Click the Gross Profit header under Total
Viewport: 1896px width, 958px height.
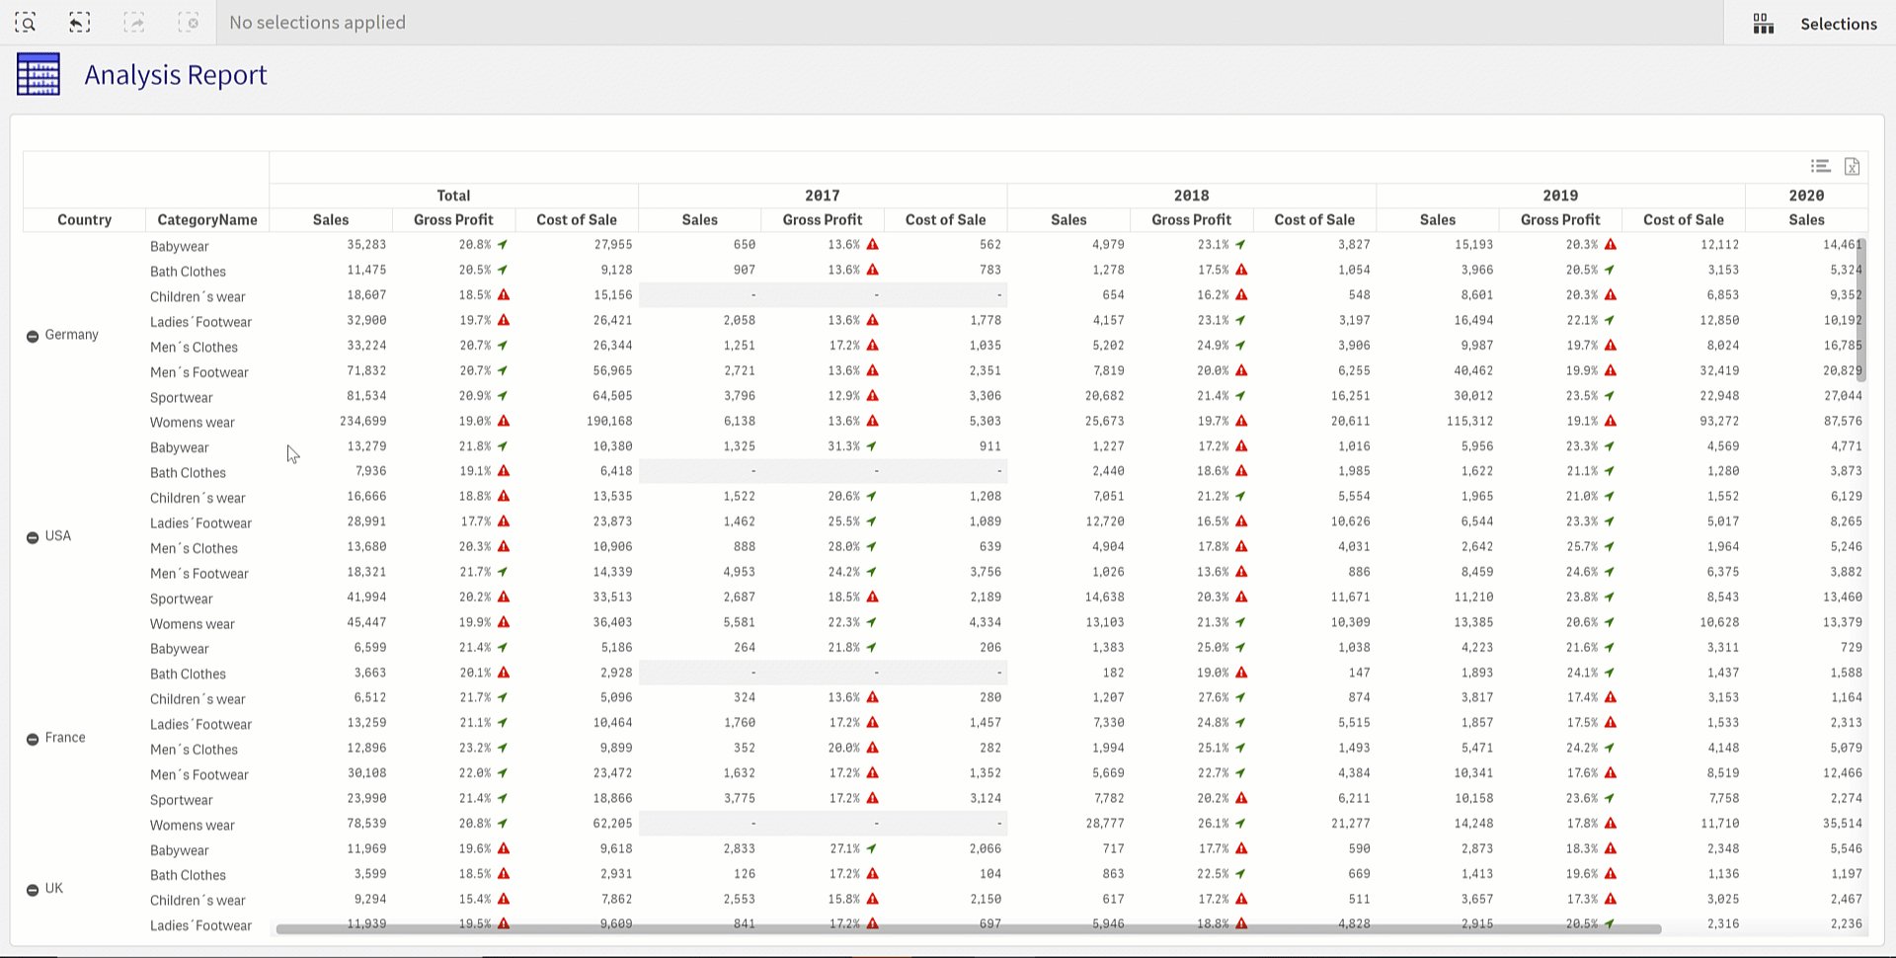[453, 219]
